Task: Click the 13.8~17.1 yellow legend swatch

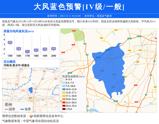Action: click(x=64, y=93)
